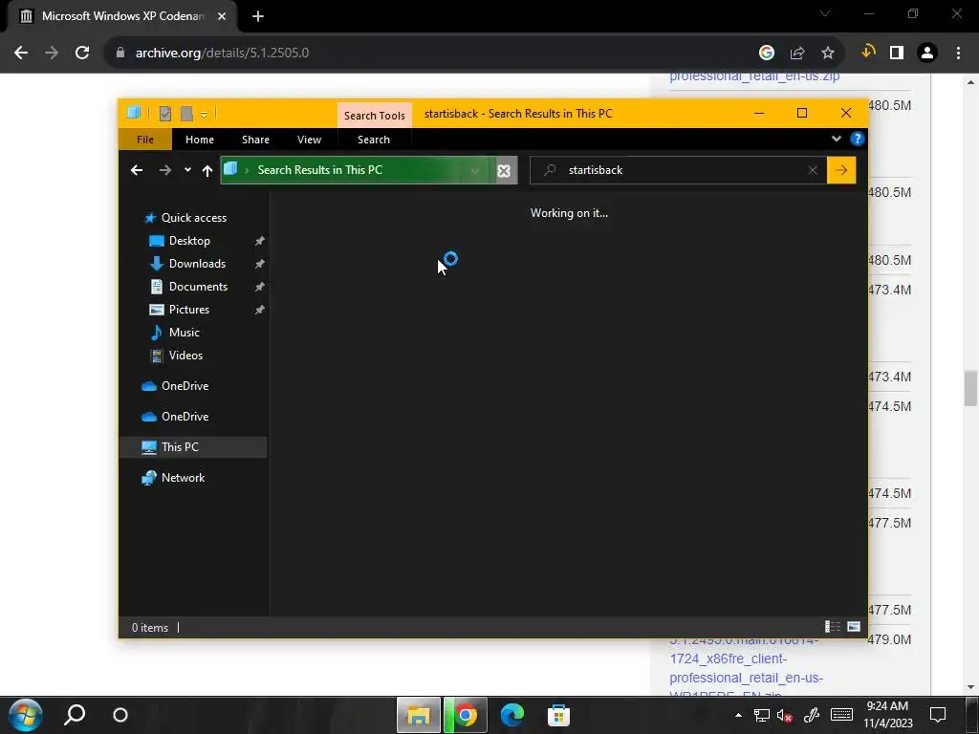Go back in Chrome browser
The height and width of the screenshot is (734, 979).
click(x=21, y=54)
